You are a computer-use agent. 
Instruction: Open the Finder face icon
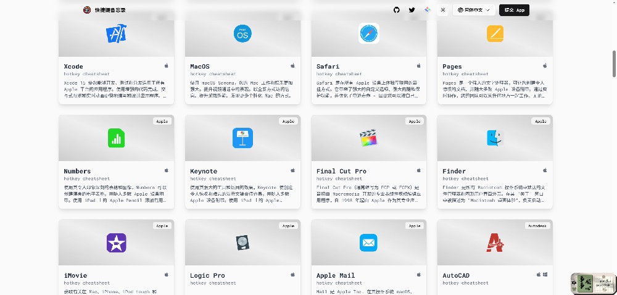pyautogui.click(x=495, y=138)
